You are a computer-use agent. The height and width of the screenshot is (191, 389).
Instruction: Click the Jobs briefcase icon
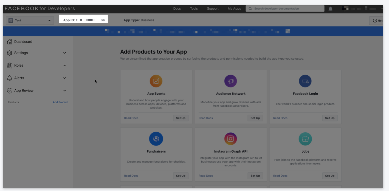pyautogui.click(x=305, y=139)
